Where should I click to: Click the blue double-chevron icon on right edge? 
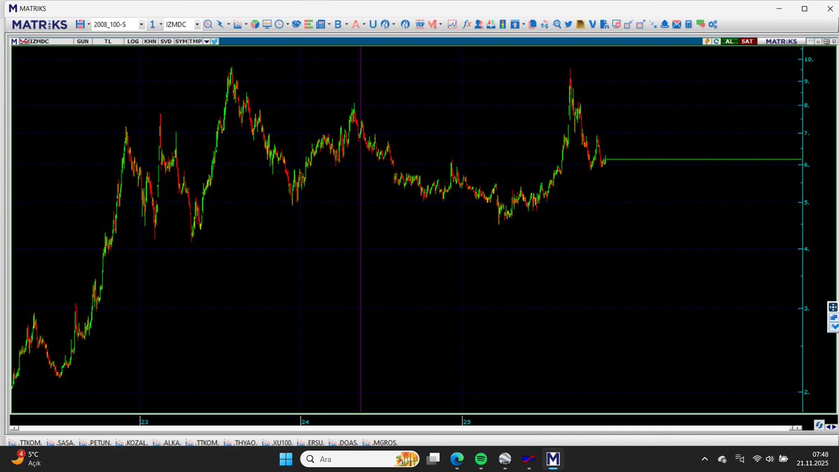pyautogui.click(x=833, y=327)
